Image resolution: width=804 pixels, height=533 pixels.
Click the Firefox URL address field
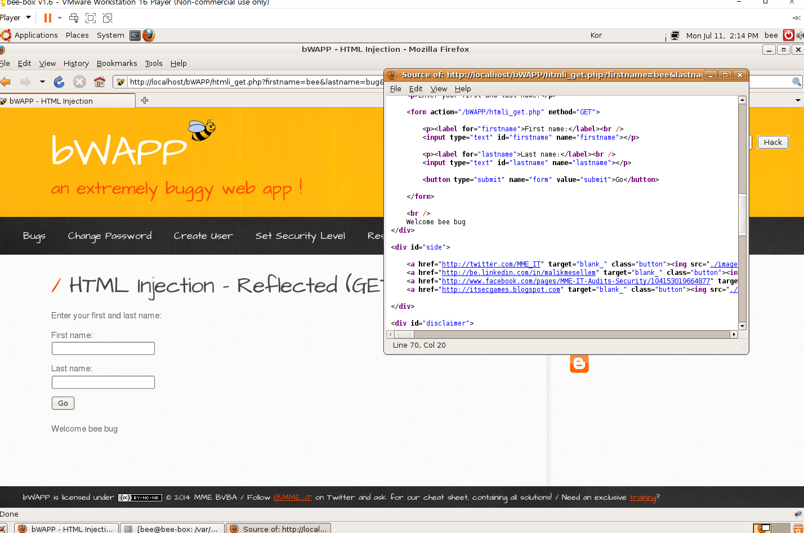point(256,82)
